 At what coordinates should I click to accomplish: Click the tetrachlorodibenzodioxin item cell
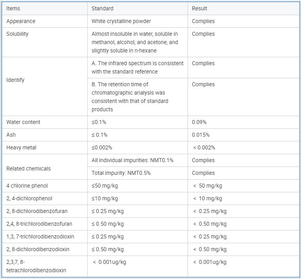coord(36,266)
